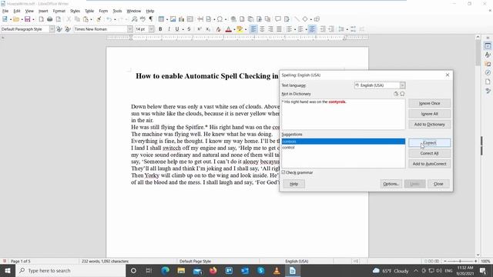Open the Tools menu
493x277 pixels.
[117, 11]
